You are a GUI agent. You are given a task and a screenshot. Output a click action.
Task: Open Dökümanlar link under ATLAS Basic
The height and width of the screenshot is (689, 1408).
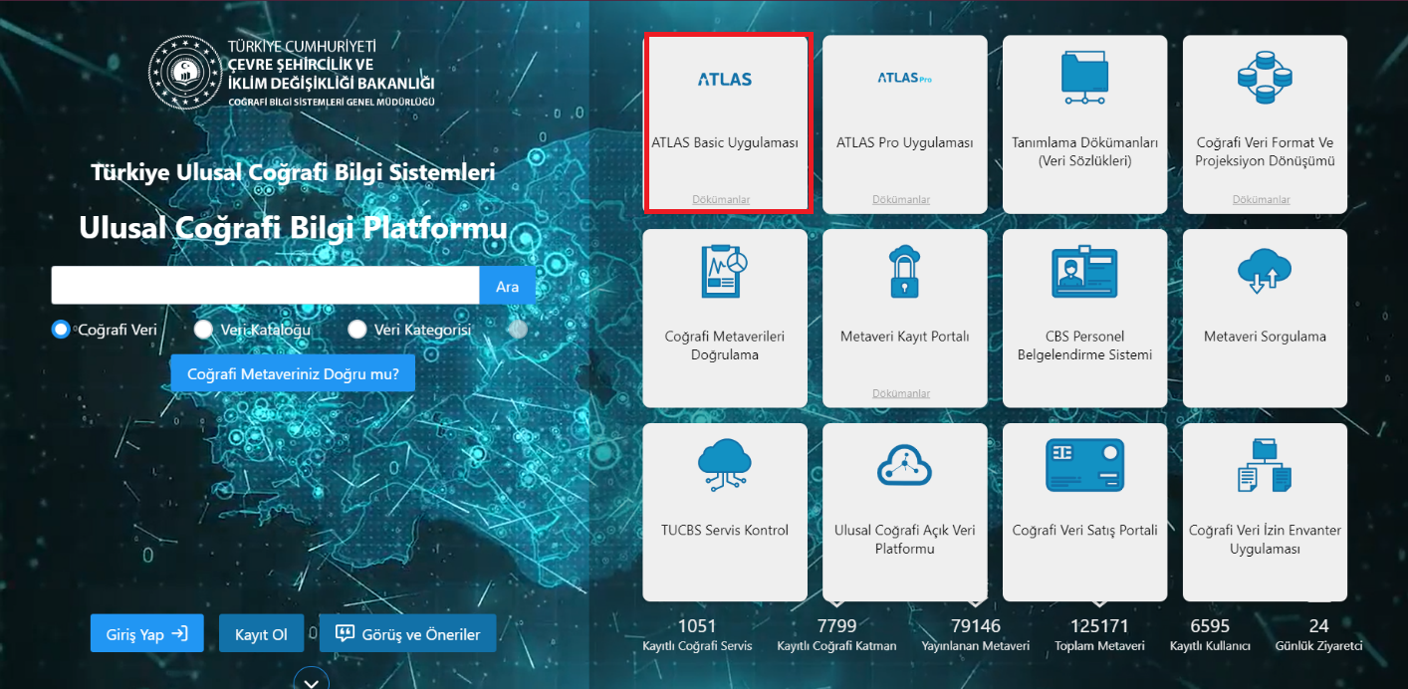(x=722, y=200)
